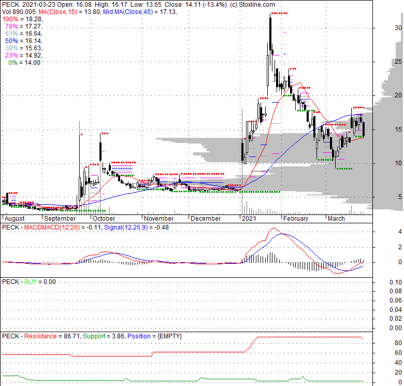Click the 2021 axis label
Screen dimensions: 404x386
[249, 219]
